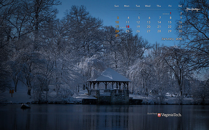
Task: Pick date 4 in the calendar
Action: (x=128, y=18)
